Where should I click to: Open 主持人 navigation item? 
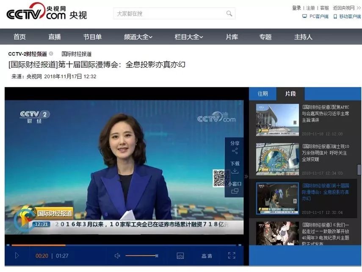pos(303,37)
